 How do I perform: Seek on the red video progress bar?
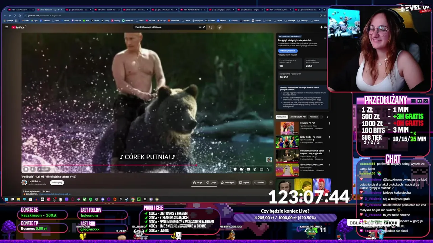(x=147, y=165)
